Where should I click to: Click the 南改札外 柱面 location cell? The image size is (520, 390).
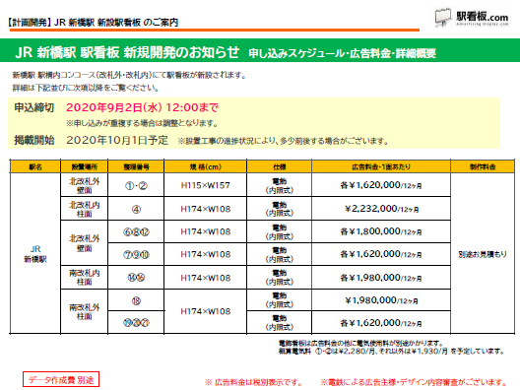point(85,311)
